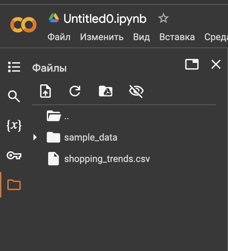This screenshot has width=228, height=251.
Task: Open the Вид menu
Action: [141, 37]
